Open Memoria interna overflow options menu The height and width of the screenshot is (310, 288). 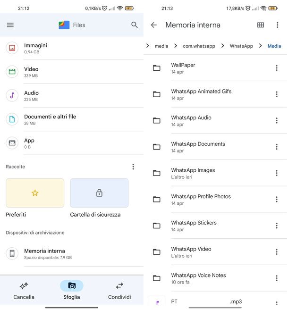pos(277,25)
